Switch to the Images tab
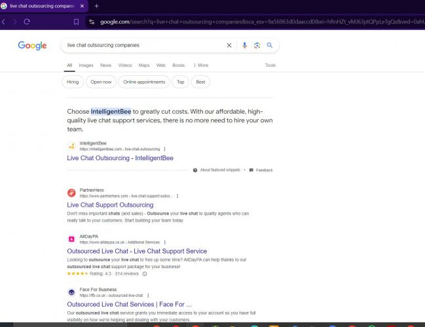The height and width of the screenshot is (327, 425). pyautogui.click(x=86, y=65)
